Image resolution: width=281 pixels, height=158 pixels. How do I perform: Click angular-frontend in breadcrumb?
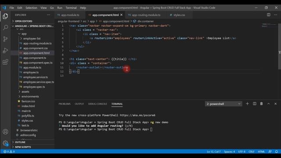click(x=68, y=21)
